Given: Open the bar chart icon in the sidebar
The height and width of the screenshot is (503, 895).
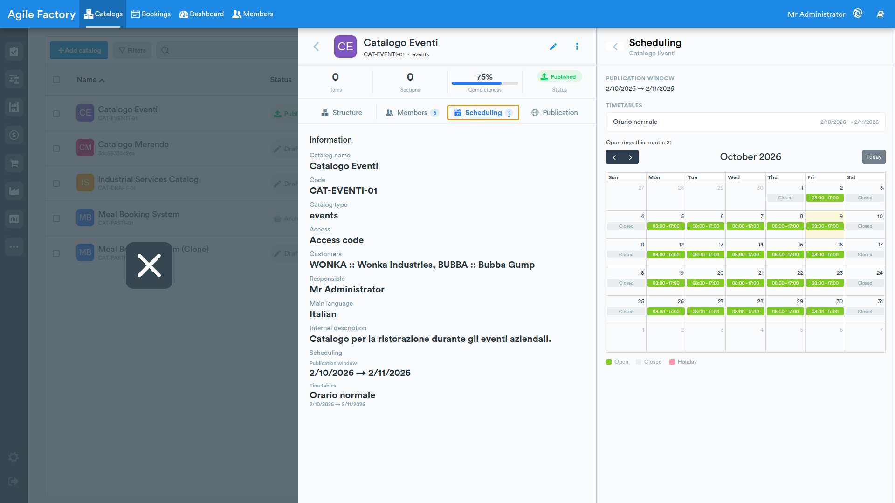Looking at the screenshot, I should (14, 219).
